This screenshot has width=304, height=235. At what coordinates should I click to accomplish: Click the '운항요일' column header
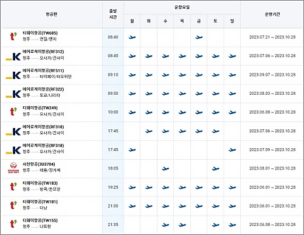tap(182, 7)
